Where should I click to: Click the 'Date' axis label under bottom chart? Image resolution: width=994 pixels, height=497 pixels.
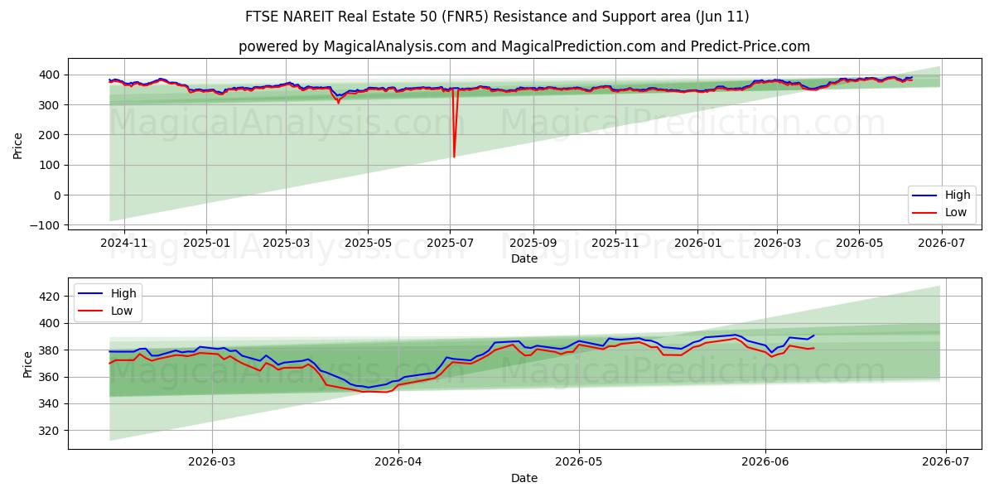point(524,478)
